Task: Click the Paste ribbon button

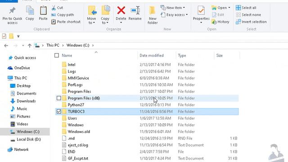Action: point(43,13)
